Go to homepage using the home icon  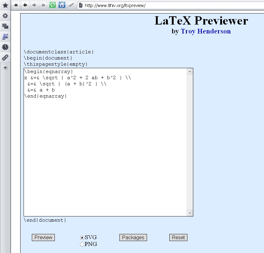tap(62, 5)
